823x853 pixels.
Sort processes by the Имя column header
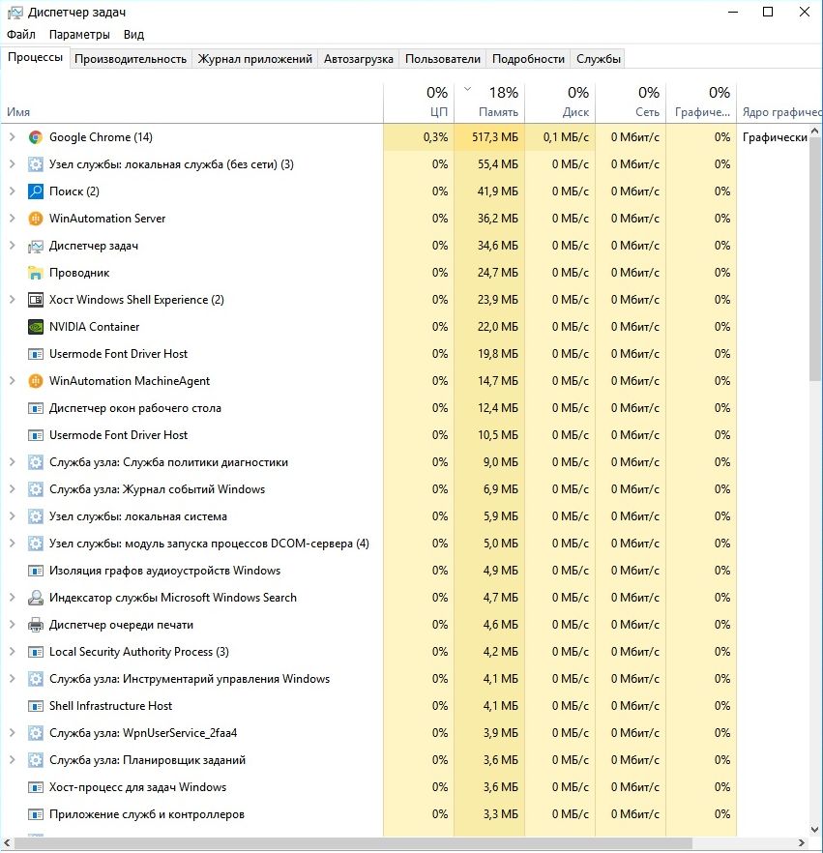(191, 103)
